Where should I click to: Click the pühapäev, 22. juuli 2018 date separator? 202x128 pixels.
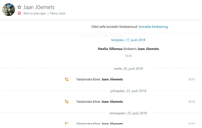128,91
